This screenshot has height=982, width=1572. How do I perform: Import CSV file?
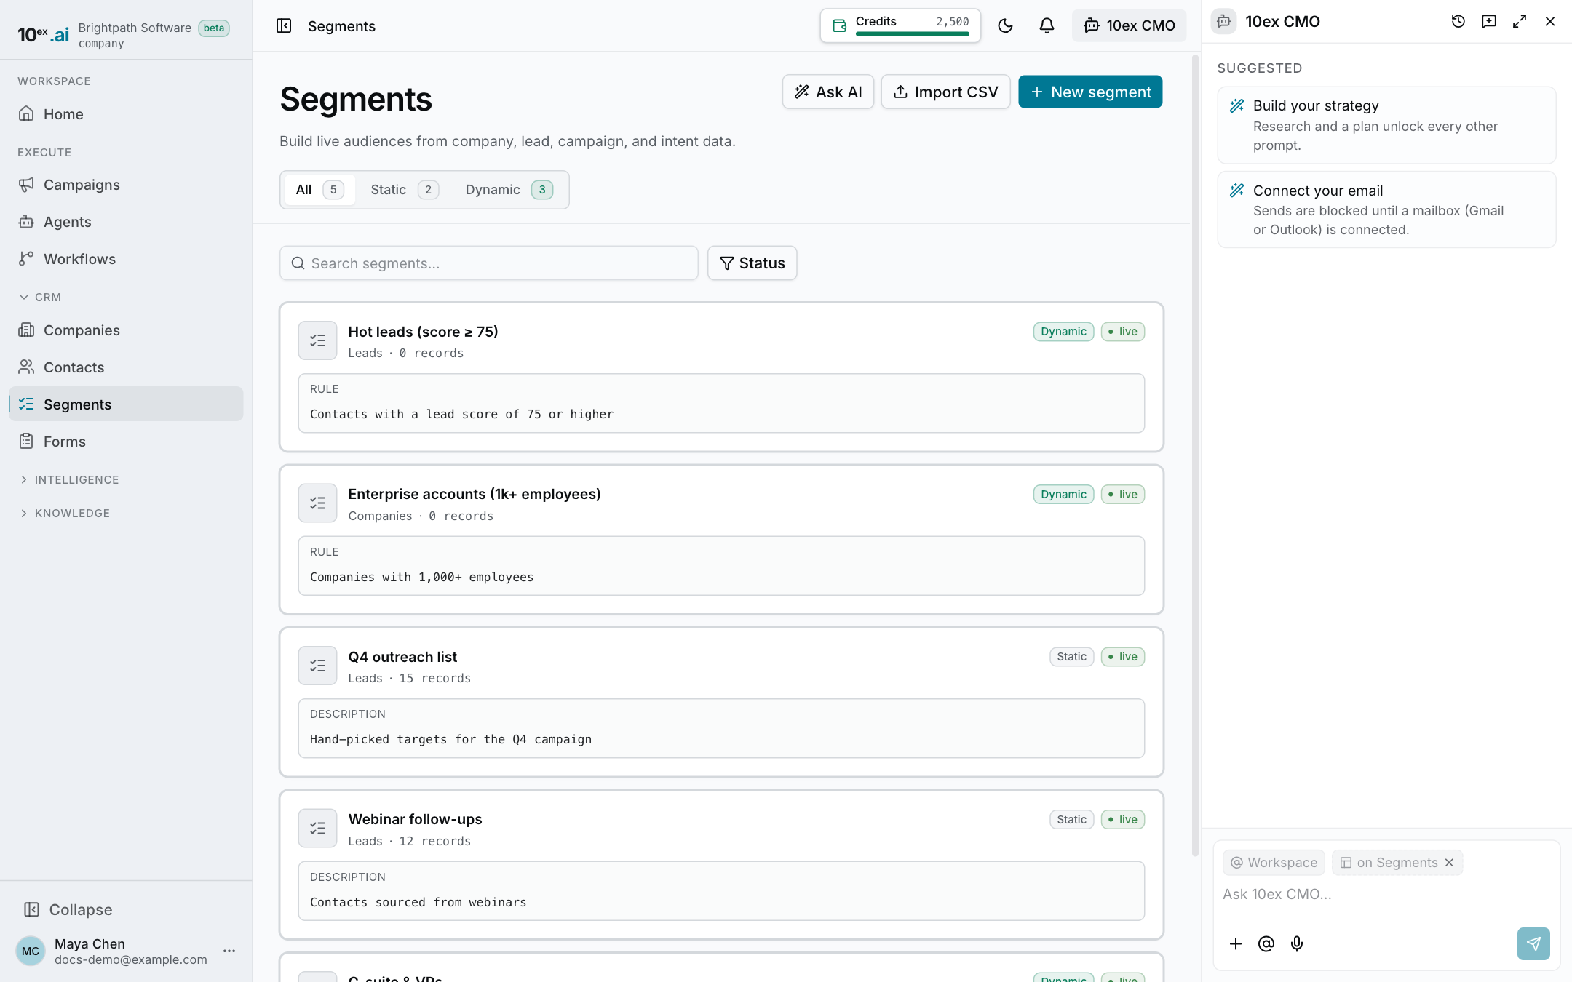point(945,92)
